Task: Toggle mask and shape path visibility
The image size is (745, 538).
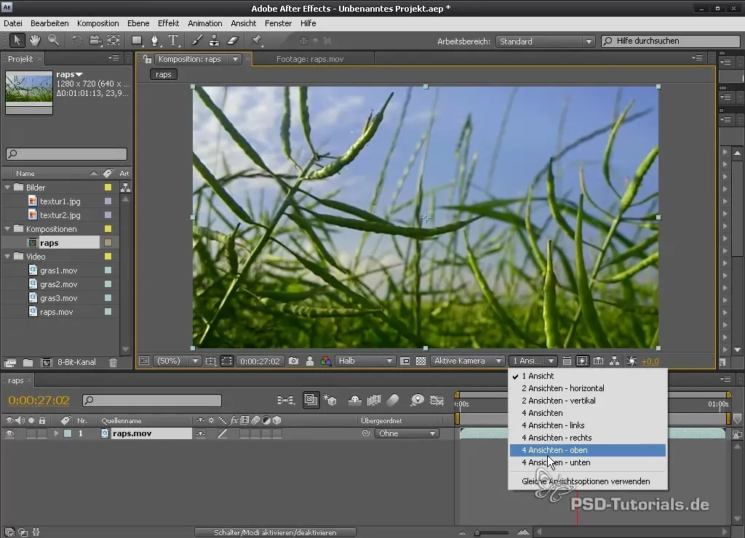Action: click(x=227, y=361)
